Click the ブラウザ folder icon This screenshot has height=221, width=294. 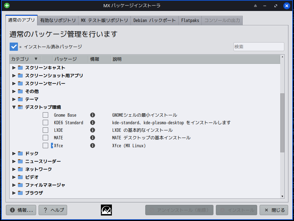20,193
